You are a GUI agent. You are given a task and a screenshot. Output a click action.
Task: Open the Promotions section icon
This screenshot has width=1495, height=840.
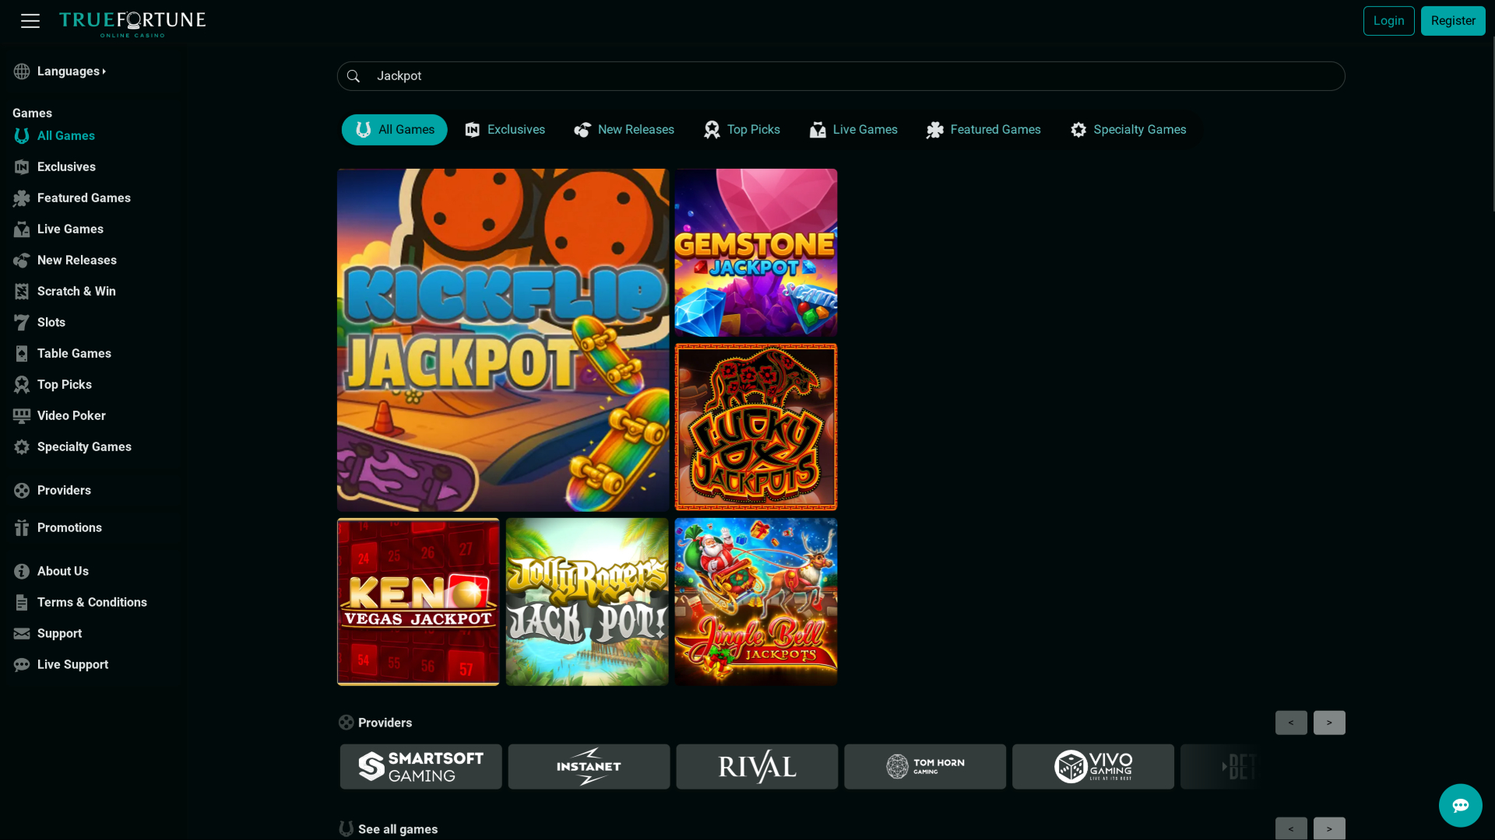pyautogui.click(x=21, y=527)
